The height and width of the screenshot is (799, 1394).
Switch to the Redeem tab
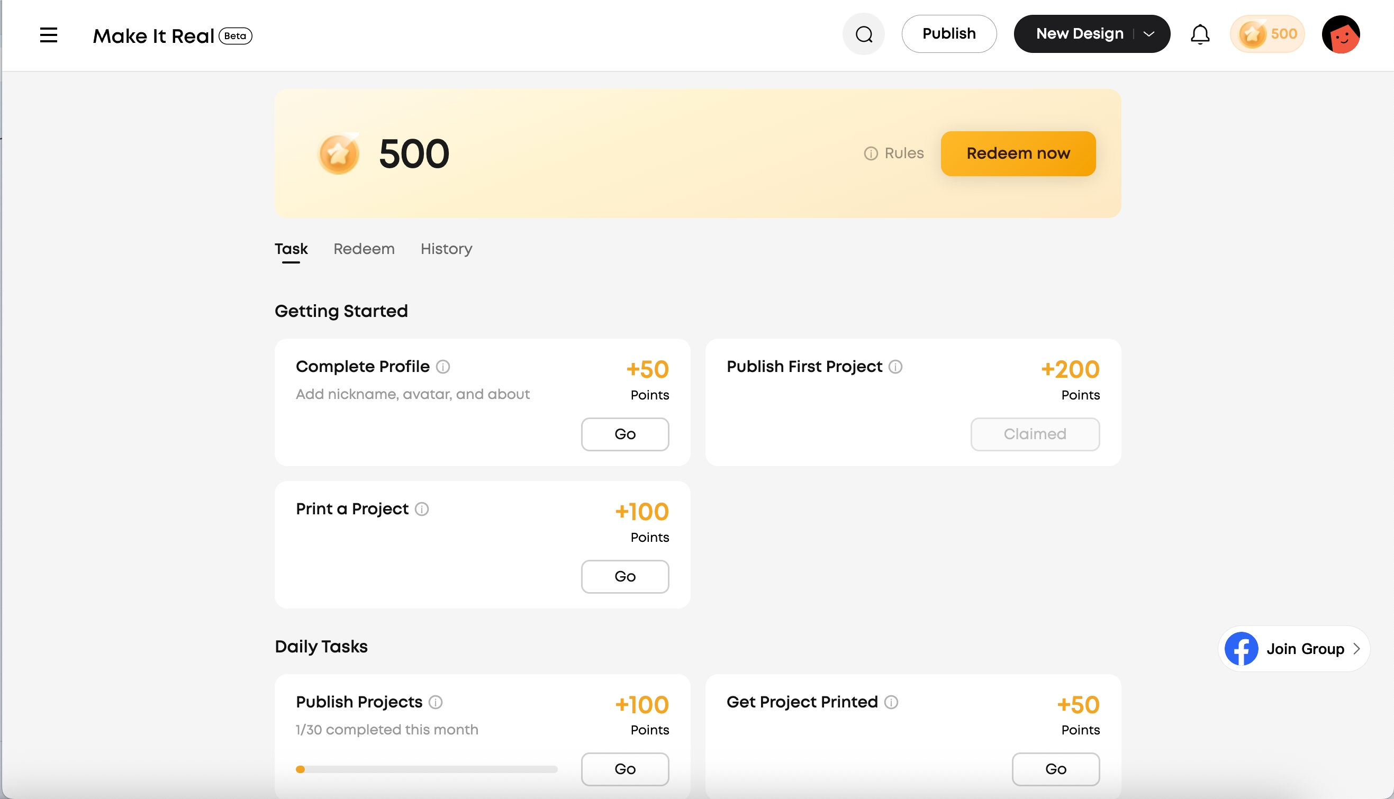pyautogui.click(x=364, y=249)
